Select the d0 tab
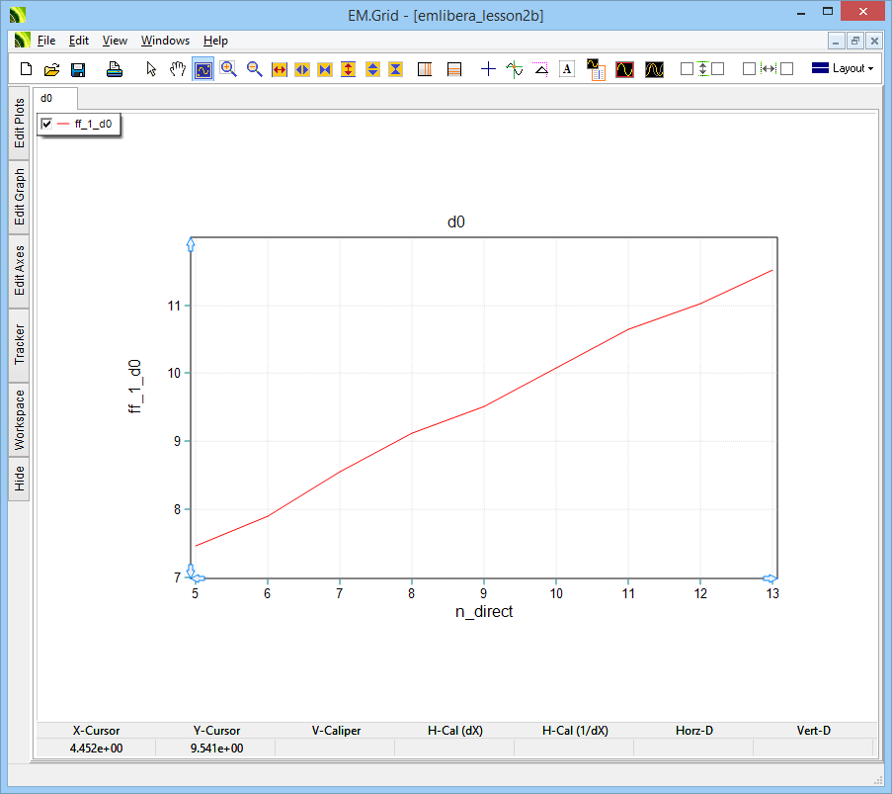The height and width of the screenshot is (794, 892). [46, 99]
